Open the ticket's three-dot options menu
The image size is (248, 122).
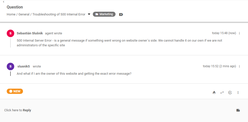pyautogui.click(x=238, y=93)
